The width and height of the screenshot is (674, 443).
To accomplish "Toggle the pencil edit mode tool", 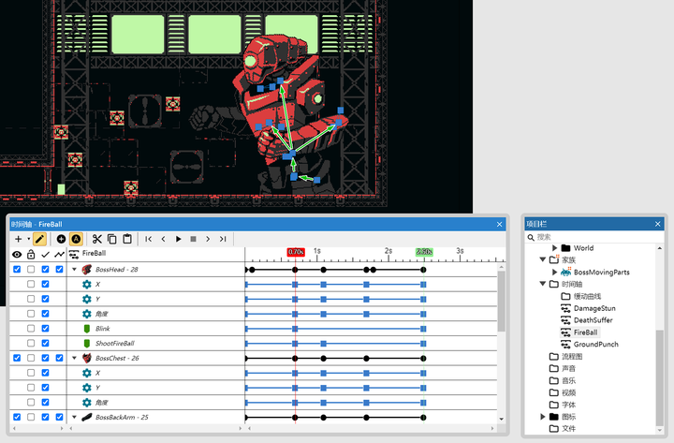I will pos(39,239).
